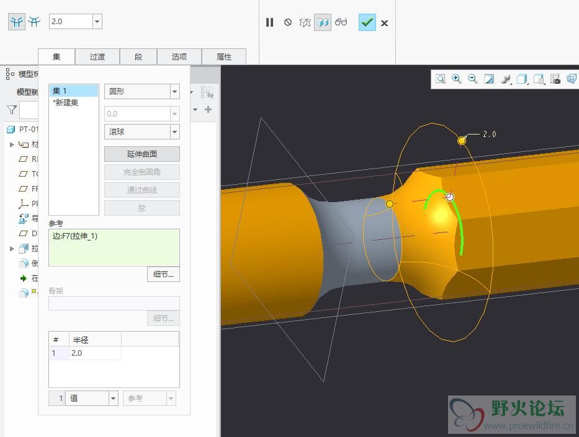Viewport: 579px width, 437px height.
Task: Open the radius value dropdown in top toolbar
Action: pyautogui.click(x=97, y=22)
